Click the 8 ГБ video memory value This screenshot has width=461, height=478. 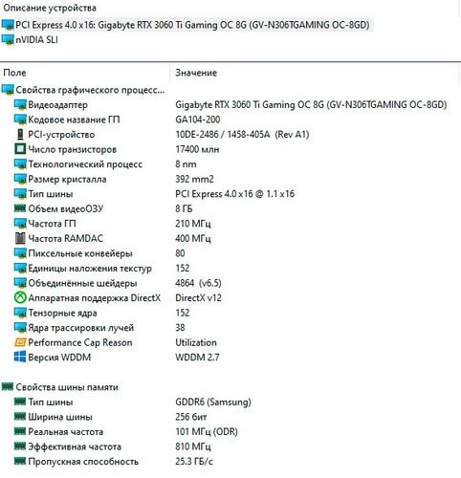[x=184, y=208]
